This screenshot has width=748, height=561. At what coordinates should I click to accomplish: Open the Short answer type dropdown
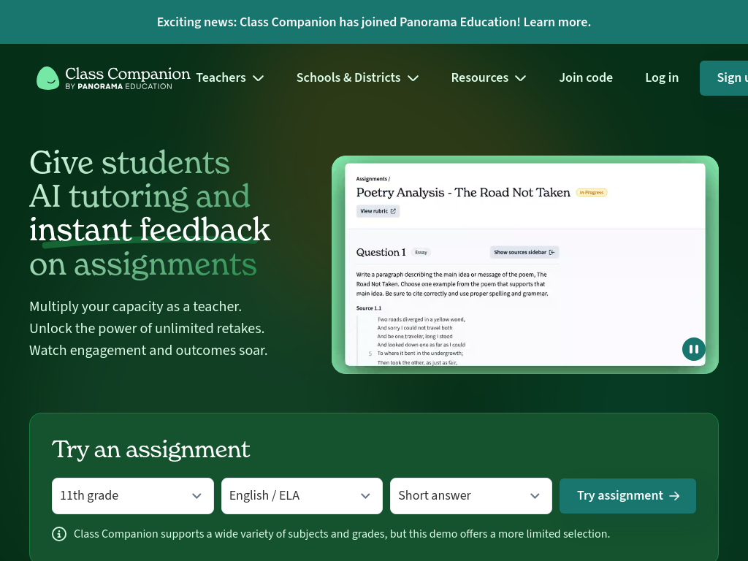coord(471,496)
